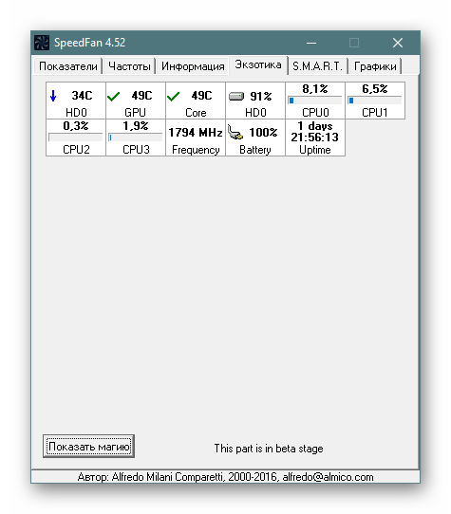Click the GPU label
Screen dimensions: 451x514
click(135, 113)
